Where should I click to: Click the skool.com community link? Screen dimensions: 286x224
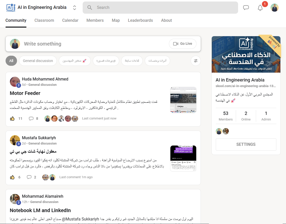pos(245,86)
